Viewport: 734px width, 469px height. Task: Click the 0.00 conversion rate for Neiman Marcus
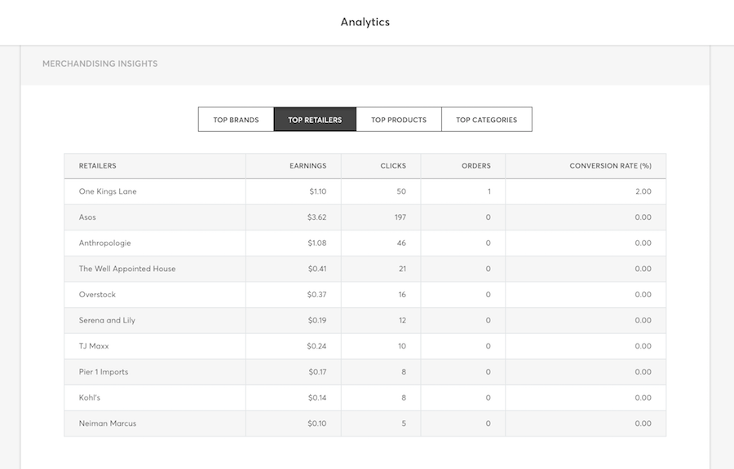coord(643,423)
